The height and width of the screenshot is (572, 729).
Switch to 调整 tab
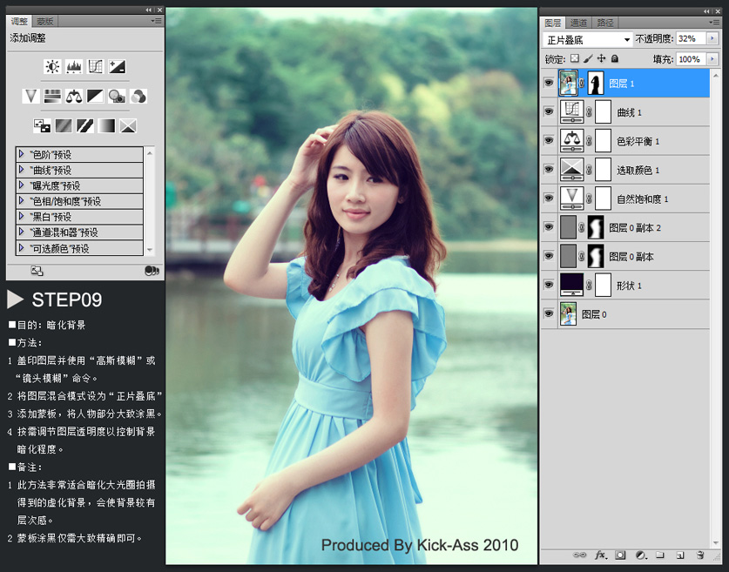(x=19, y=22)
